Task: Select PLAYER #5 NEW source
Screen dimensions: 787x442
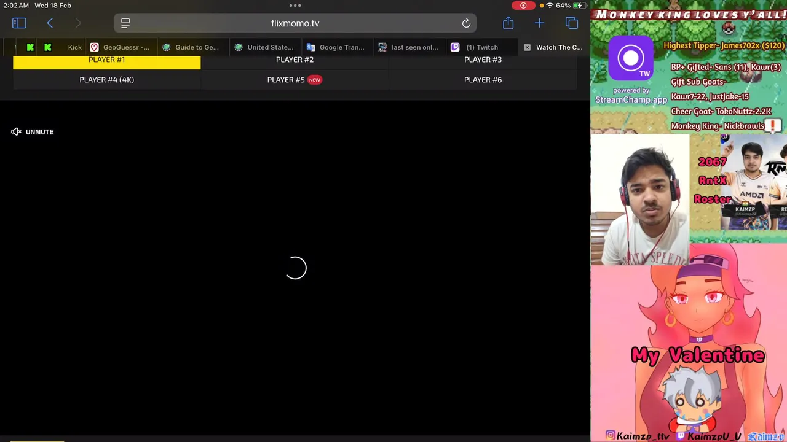Action: [295, 80]
